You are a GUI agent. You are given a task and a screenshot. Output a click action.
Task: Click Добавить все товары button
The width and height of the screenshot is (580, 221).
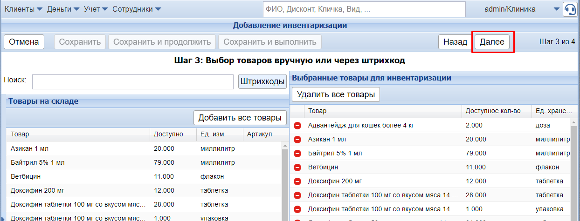point(240,118)
